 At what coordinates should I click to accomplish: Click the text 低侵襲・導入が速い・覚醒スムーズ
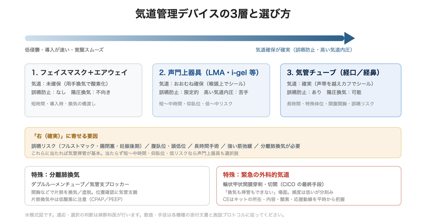64,50
